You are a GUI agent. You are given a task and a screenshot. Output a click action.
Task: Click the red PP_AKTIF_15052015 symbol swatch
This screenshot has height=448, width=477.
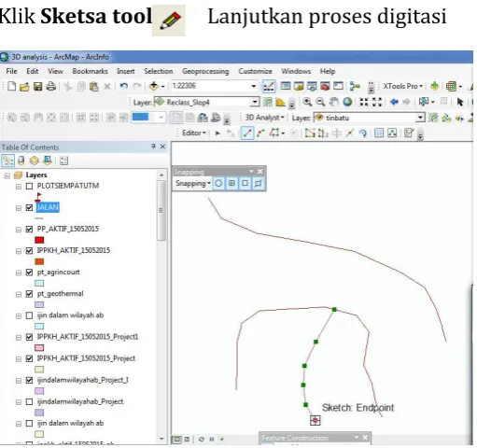tap(39, 240)
